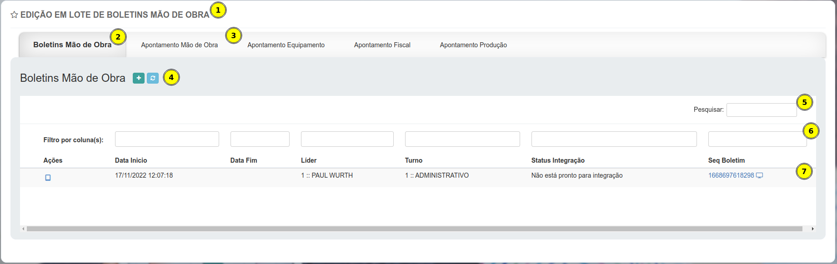Viewport: 837px width, 264px height.
Task: Sort the table by the Data Inicio header
Action: point(131,160)
